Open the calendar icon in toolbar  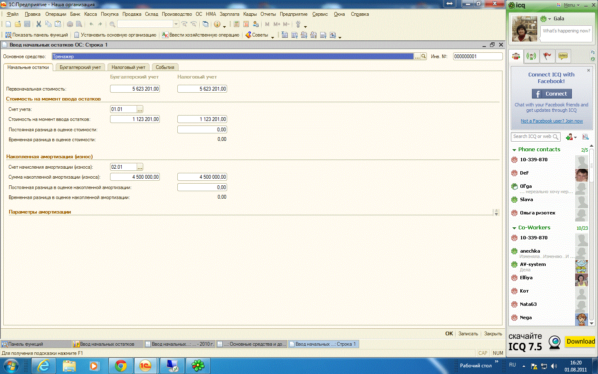[246, 24]
